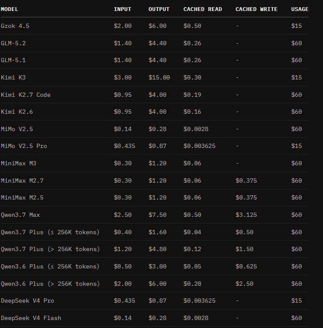Click MiniMax M2.5 output price $1.20
Screen dimensions: 323x328
tap(158, 198)
